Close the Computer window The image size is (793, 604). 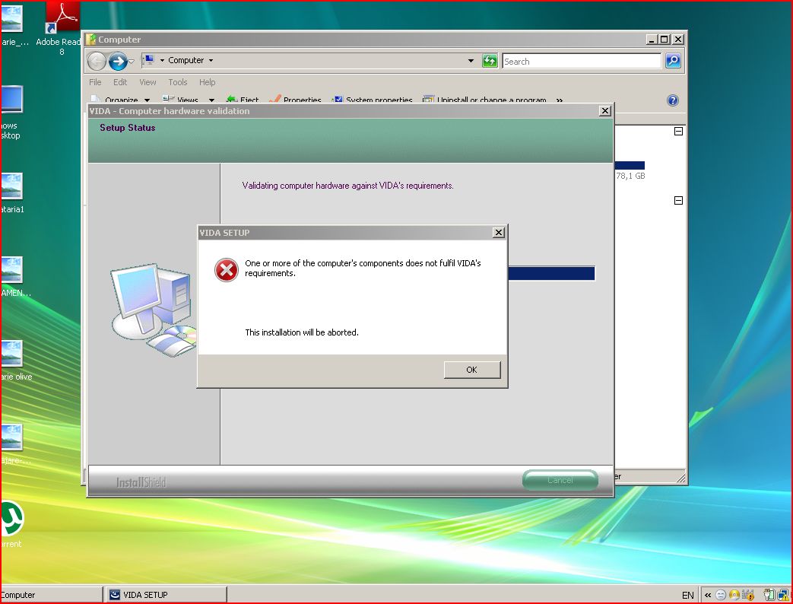pyautogui.click(x=678, y=40)
